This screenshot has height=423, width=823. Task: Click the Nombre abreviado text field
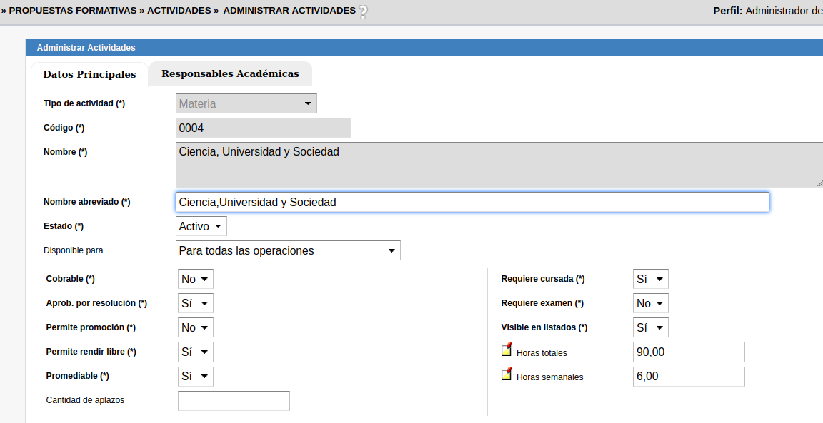[472, 202]
